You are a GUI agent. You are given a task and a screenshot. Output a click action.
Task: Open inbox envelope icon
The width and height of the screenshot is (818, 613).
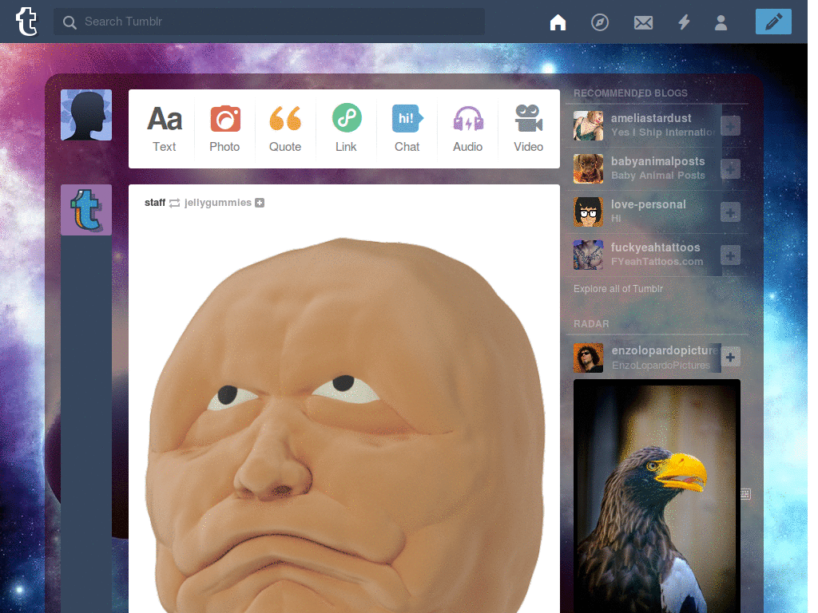click(643, 22)
